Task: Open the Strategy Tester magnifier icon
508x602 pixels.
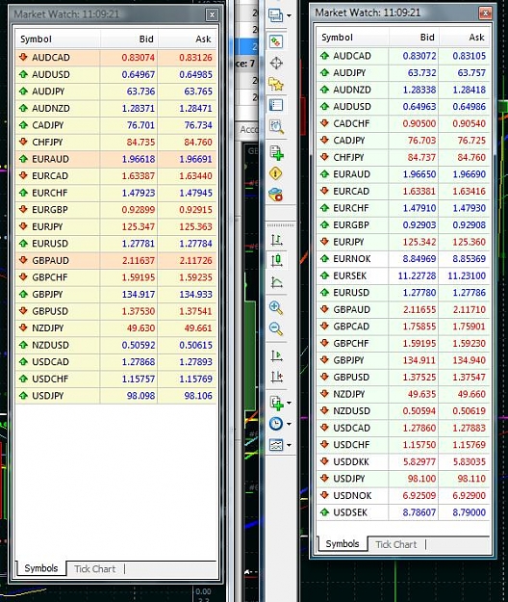Action: 276,126
